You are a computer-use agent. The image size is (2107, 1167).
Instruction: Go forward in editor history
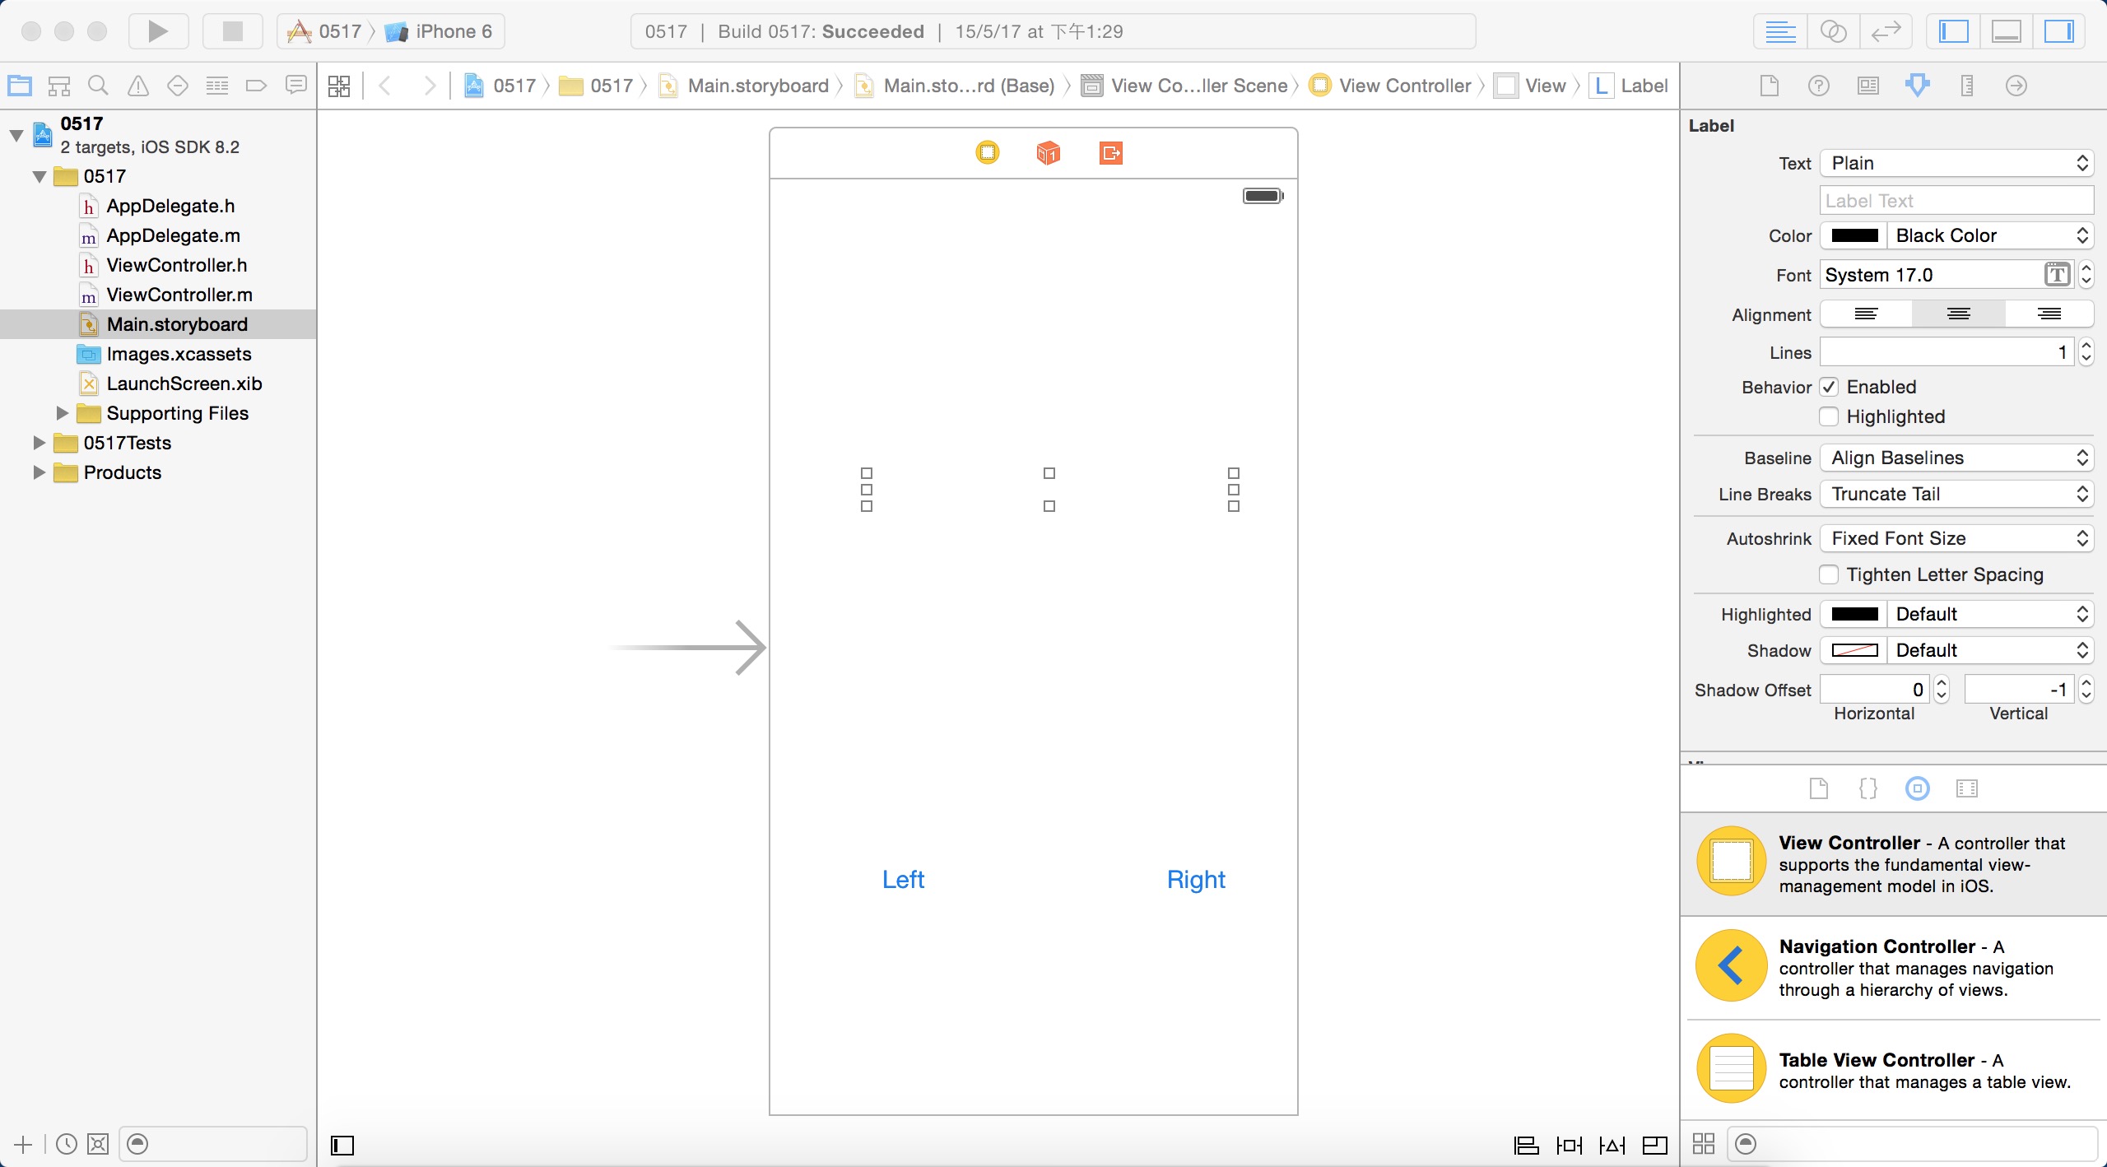click(x=429, y=86)
